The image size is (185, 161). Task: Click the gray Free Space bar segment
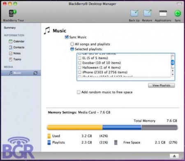[160, 127]
